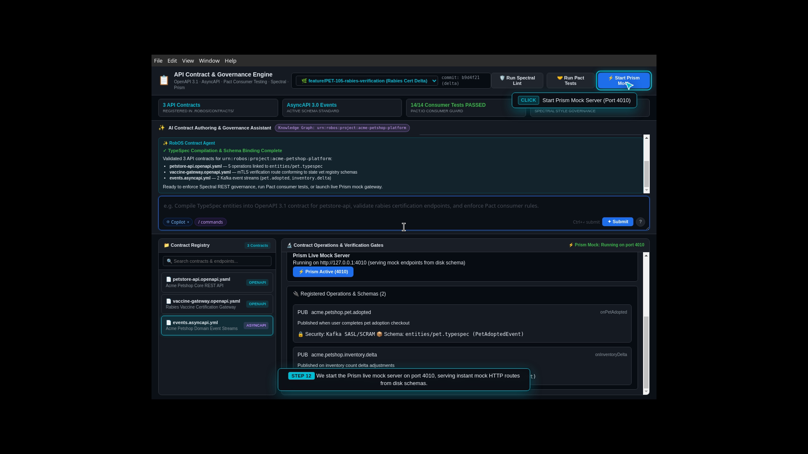Screen dimensions: 808x454
Task: Click the assistant output scrollbar thumb
Action: coord(647,174)
